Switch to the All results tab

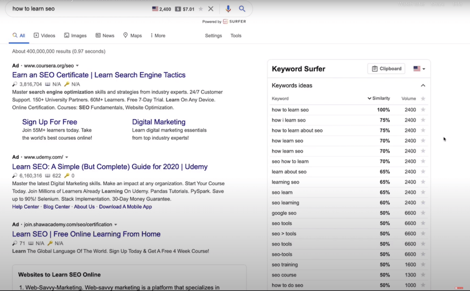[x=18, y=35]
